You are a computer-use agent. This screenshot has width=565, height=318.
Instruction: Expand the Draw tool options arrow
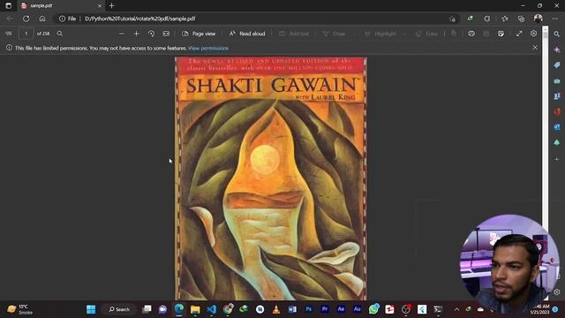(x=354, y=34)
